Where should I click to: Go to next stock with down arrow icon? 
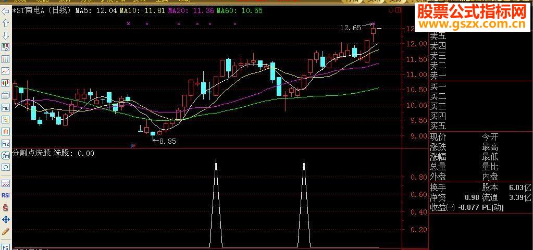tap(5, 35)
